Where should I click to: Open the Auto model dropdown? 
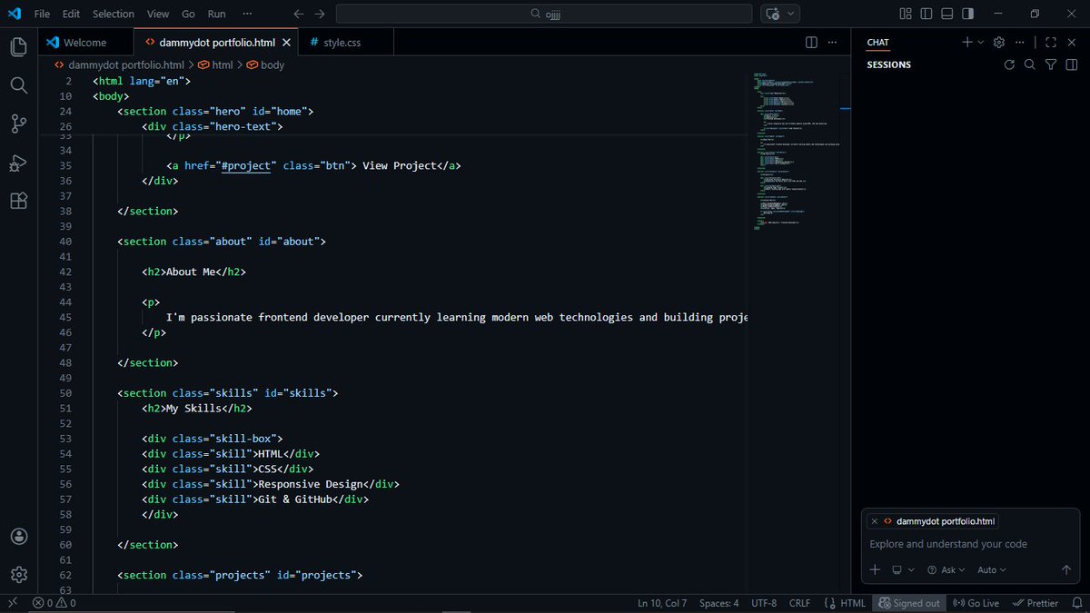(992, 569)
